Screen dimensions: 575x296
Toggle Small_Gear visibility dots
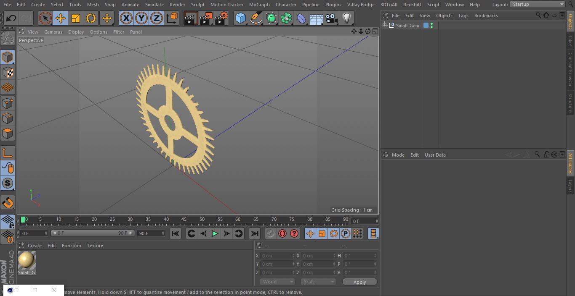[431, 26]
